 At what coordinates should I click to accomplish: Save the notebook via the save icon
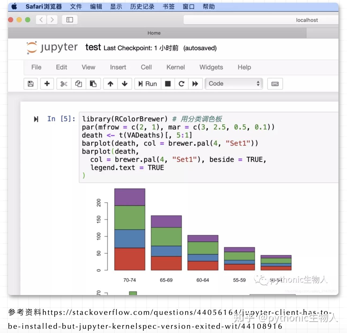pyautogui.click(x=30, y=84)
